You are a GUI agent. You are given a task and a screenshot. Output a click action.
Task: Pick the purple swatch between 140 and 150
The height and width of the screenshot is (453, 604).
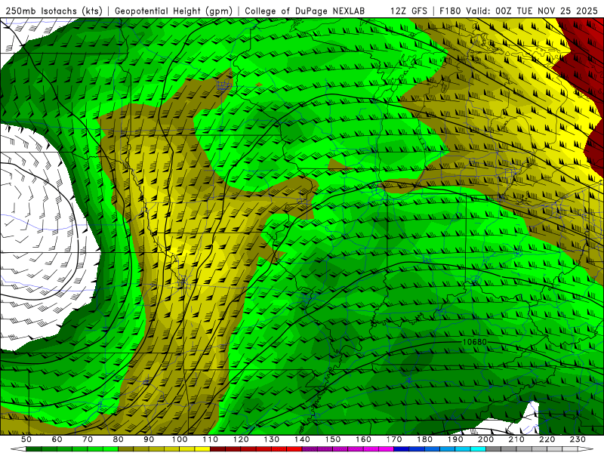(x=310, y=449)
